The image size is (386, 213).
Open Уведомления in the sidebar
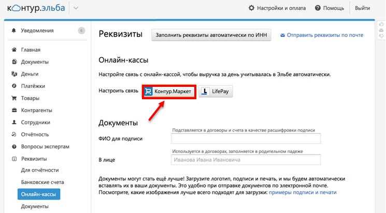coord(37,31)
